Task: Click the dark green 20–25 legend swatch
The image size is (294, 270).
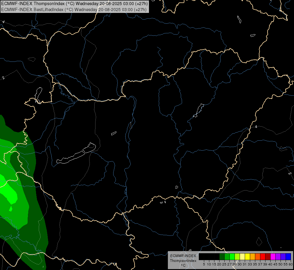Action: [x=222, y=257]
